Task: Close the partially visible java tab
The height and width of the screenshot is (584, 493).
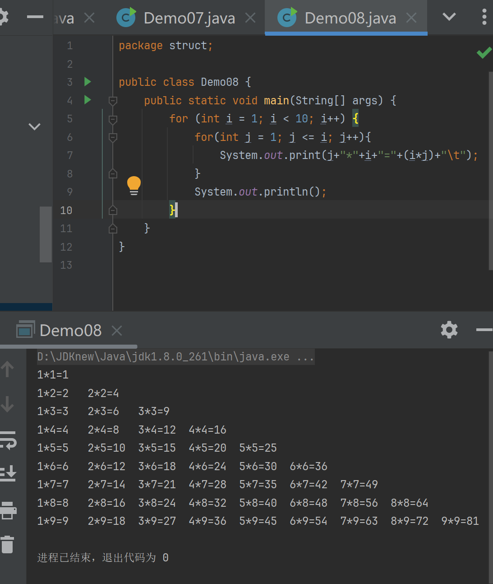Action: [x=89, y=18]
